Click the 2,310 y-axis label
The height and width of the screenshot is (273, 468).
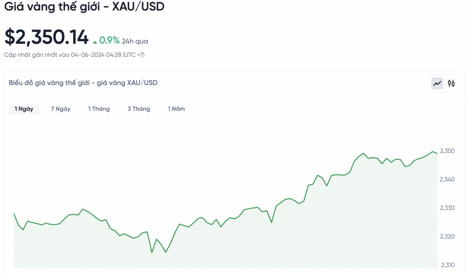tap(447, 265)
